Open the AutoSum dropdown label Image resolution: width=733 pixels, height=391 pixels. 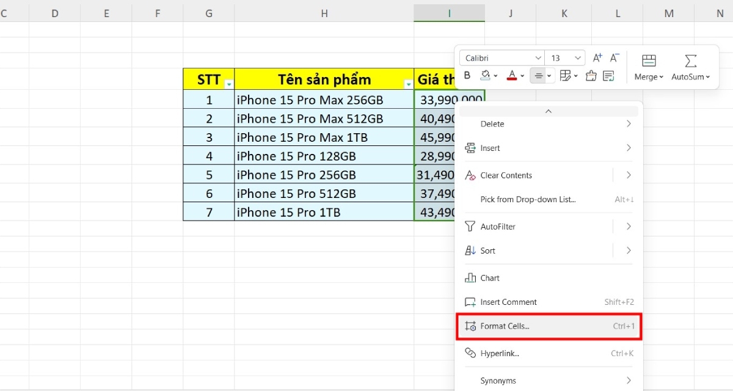[x=691, y=77]
